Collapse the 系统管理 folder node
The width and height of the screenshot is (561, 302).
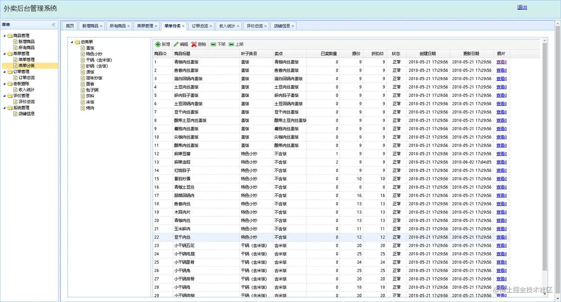tap(4, 108)
